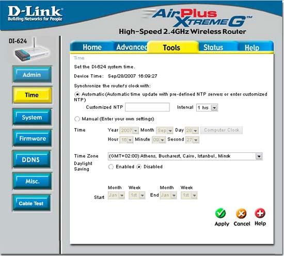Click the D-Link logo
Viewport: 284px width, 256px height.
point(35,13)
